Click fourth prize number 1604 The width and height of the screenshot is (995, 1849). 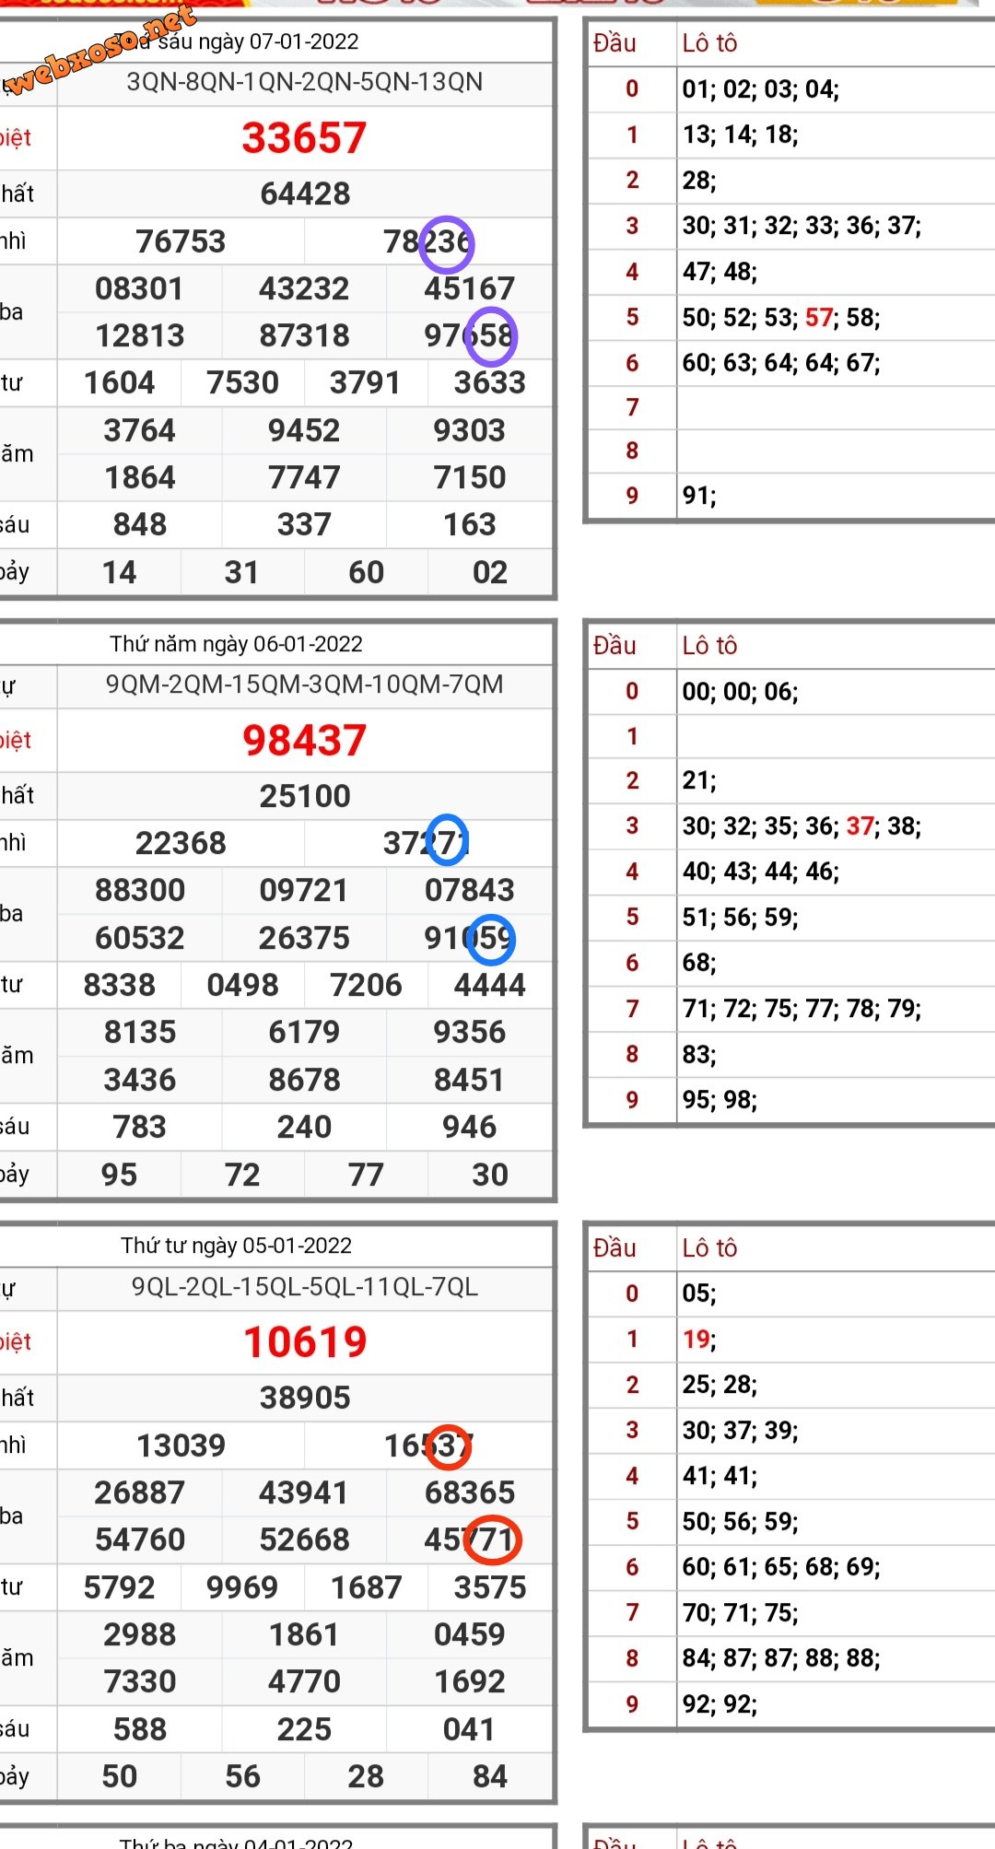pos(120,382)
